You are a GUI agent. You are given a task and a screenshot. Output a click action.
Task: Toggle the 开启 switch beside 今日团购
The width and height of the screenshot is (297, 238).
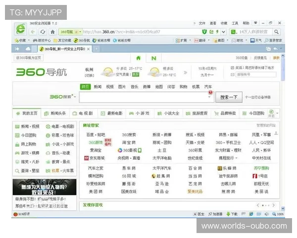(x=271, y=114)
